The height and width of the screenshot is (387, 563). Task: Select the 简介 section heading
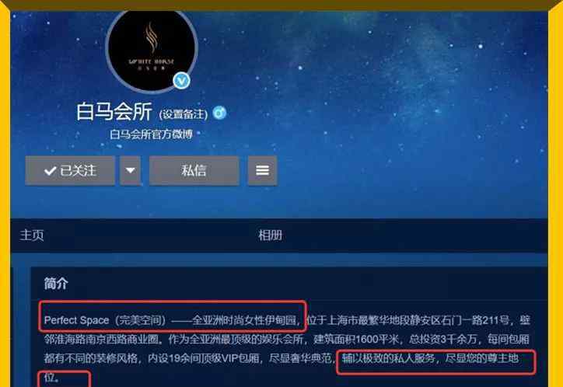pos(56,284)
